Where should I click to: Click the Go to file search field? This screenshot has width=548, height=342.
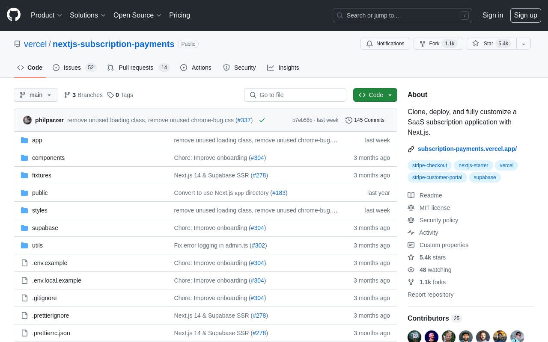click(x=295, y=95)
